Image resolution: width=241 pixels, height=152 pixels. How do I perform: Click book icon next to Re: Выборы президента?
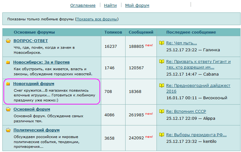click(x=162, y=135)
